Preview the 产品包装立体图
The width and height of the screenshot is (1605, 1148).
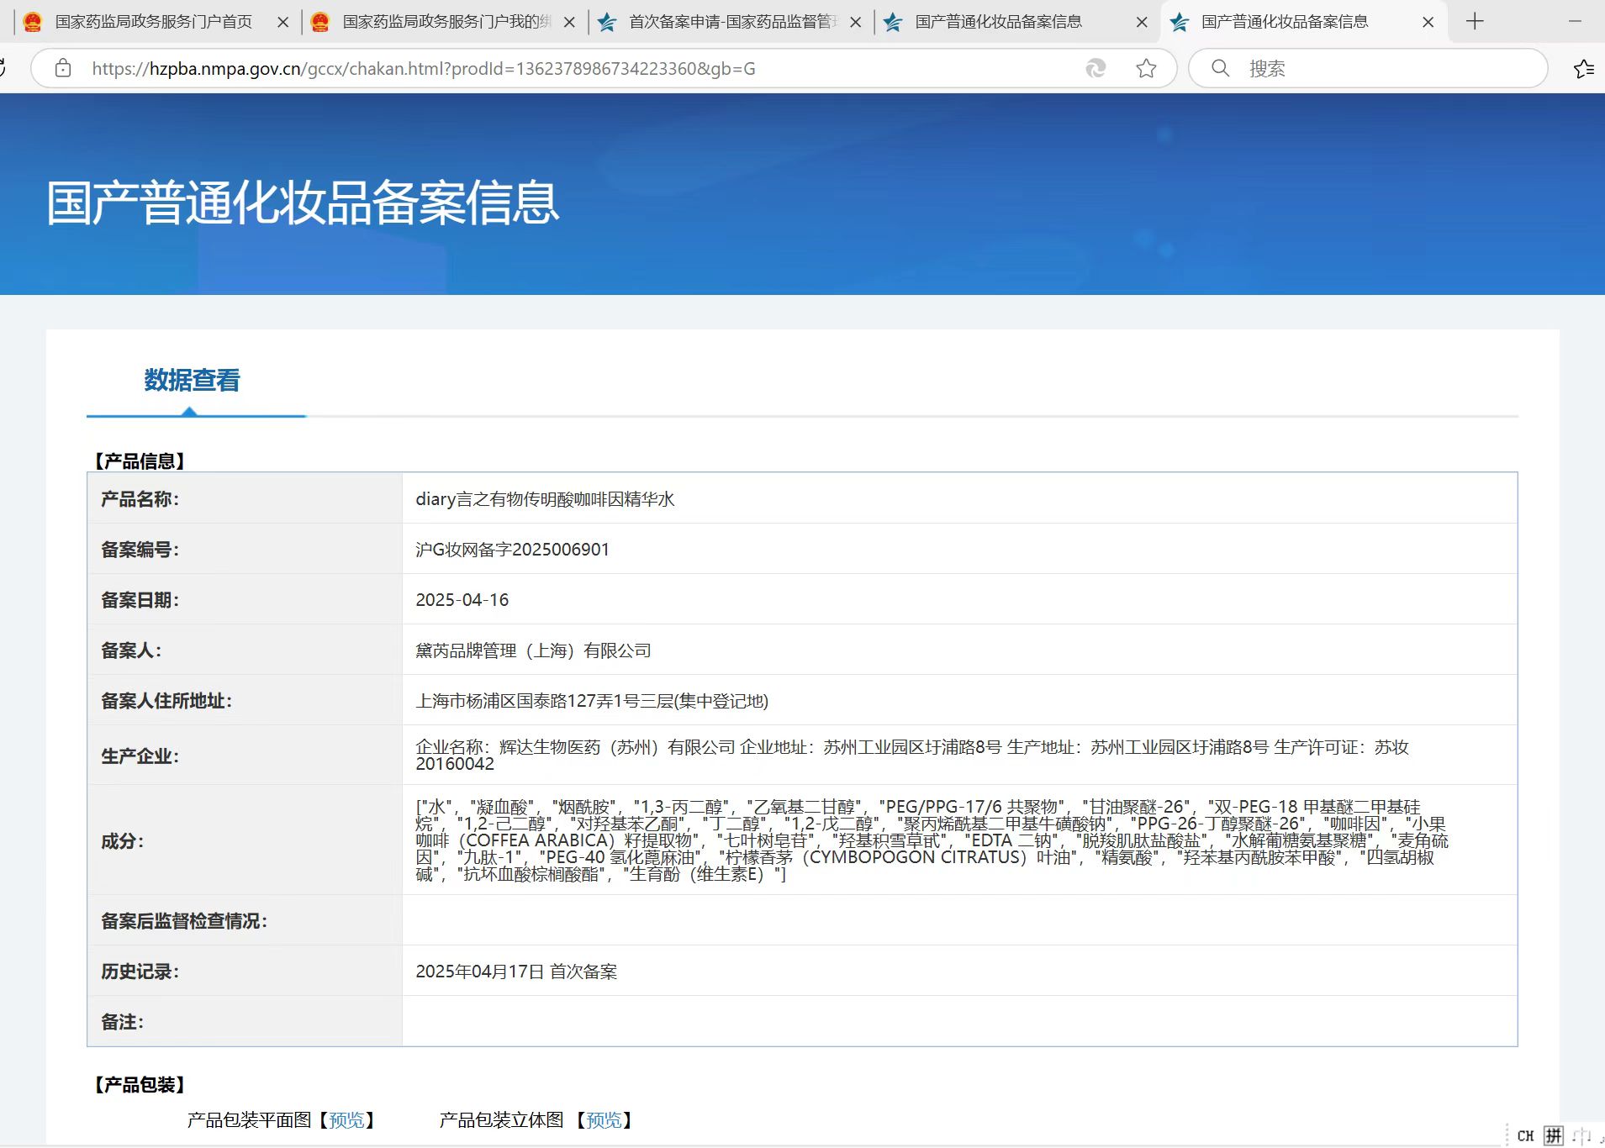604,1120
